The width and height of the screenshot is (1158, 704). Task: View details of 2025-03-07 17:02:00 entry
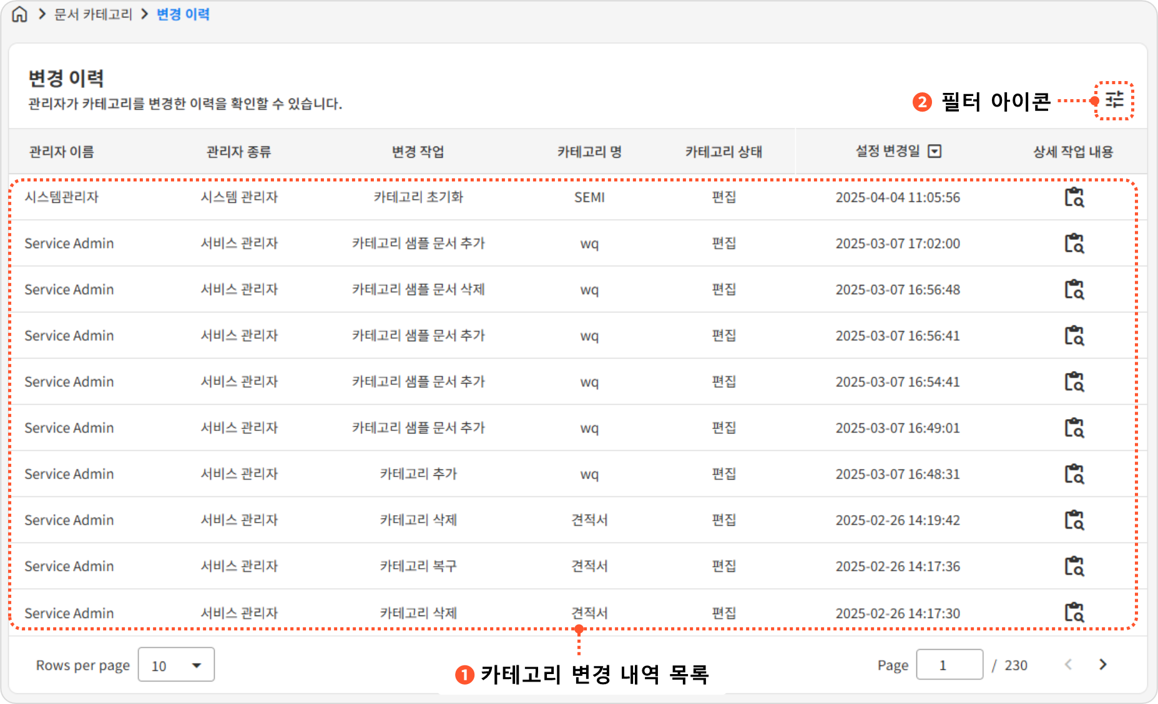[x=1074, y=243]
